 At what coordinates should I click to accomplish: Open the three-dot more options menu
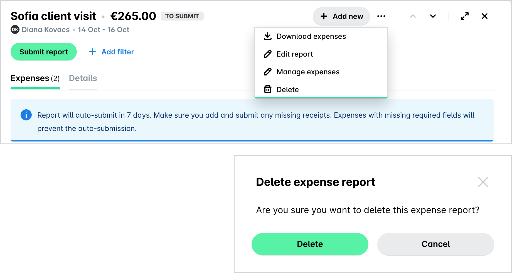pos(381,16)
